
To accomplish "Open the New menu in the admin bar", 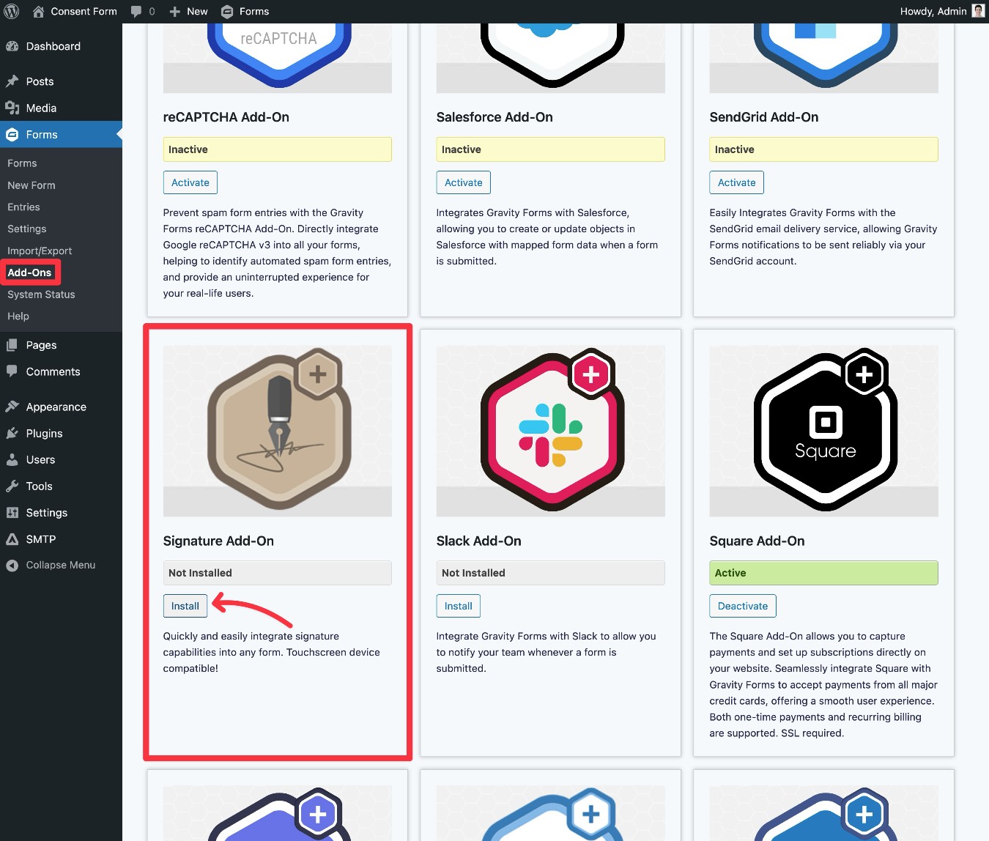I will click(188, 11).
